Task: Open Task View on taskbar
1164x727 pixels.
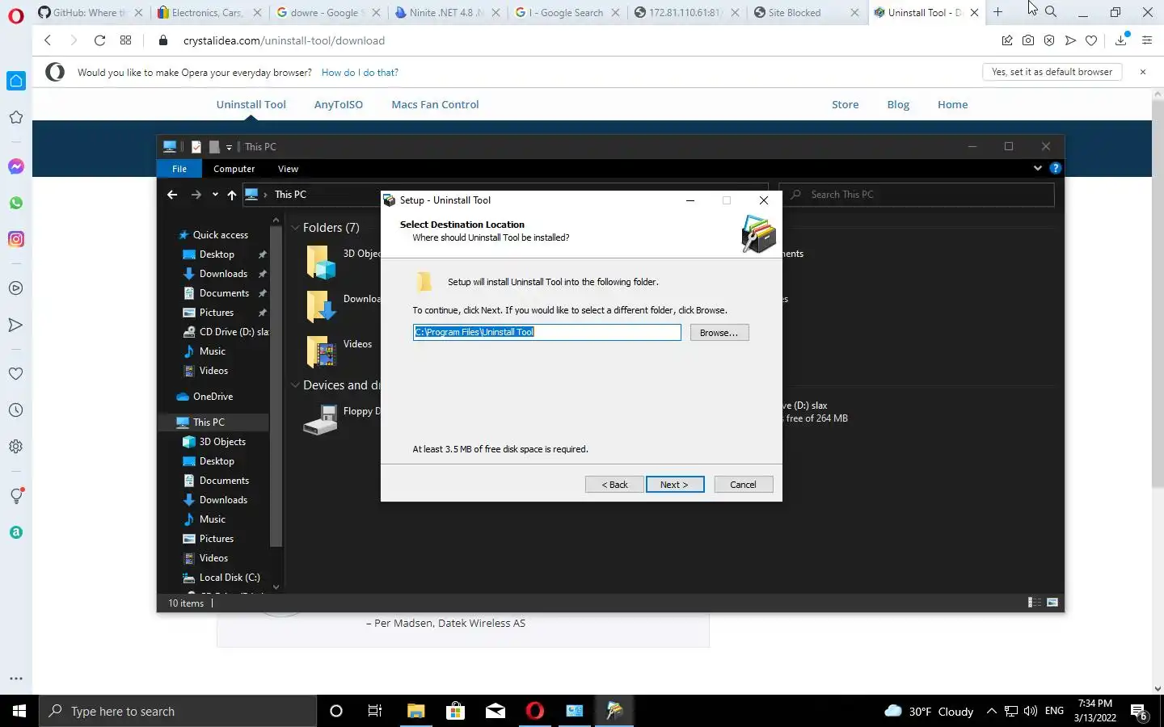Action: (x=375, y=711)
